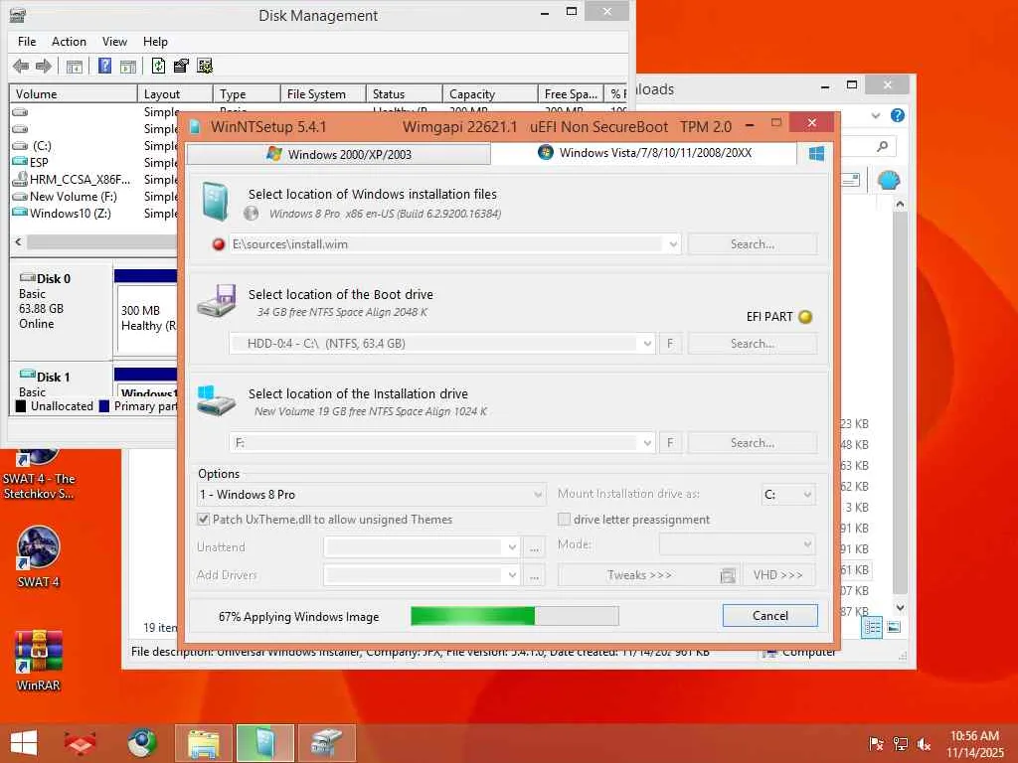Click F button beside installation drive
The image size is (1018, 763).
pyautogui.click(x=670, y=443)
